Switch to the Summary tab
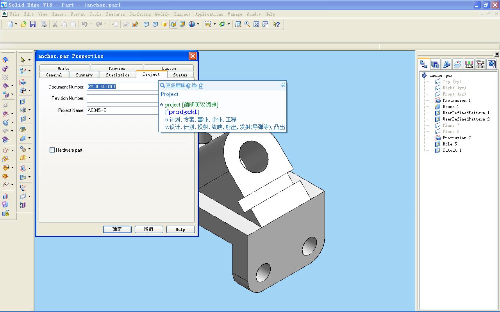Viewport: 500px width, 312px height. coord(84,75)
